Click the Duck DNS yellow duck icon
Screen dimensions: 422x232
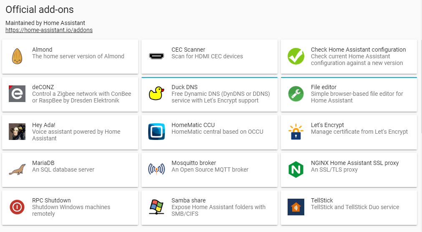157,93
